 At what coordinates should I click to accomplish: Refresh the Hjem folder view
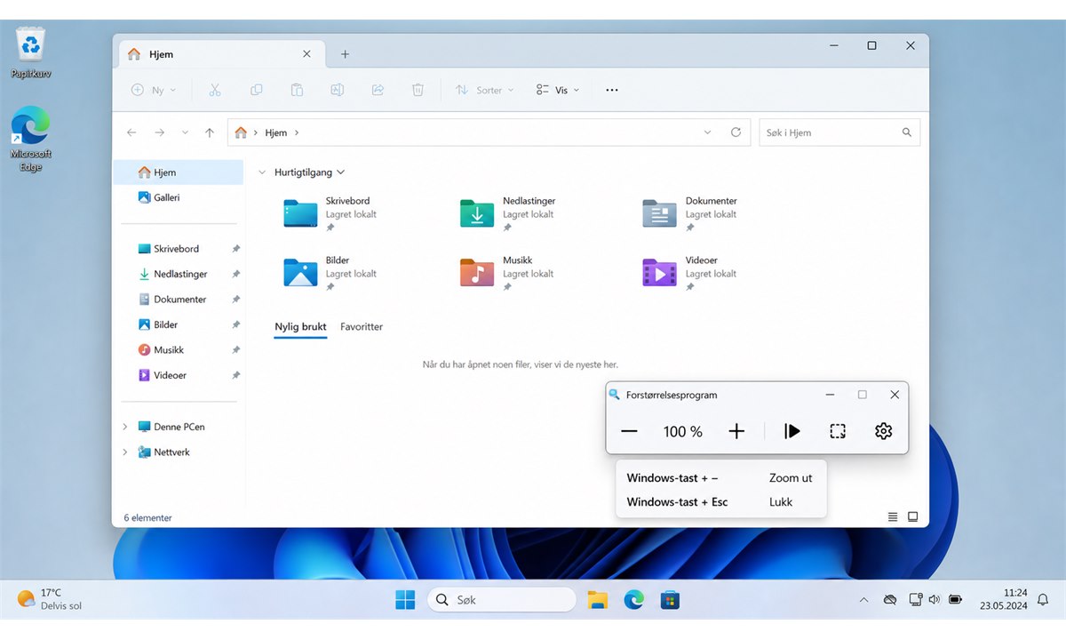coord(736,132)
